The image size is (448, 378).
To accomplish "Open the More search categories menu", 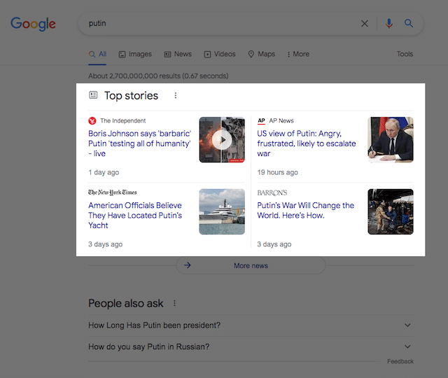I will click(x=298, y=54).
